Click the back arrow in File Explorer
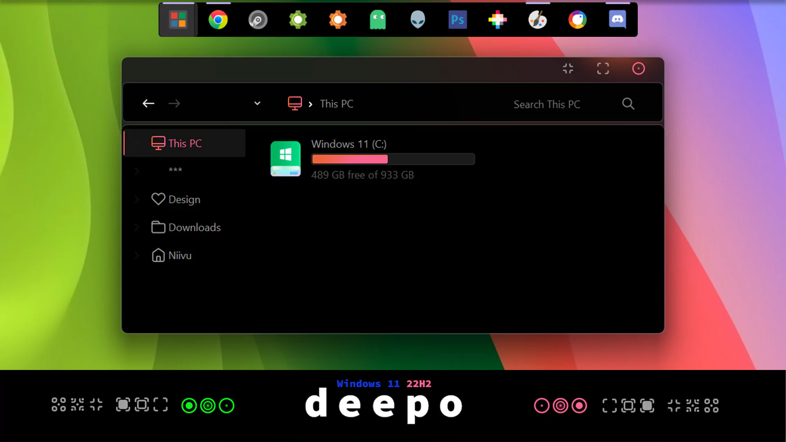 click(x=148, y=103)
